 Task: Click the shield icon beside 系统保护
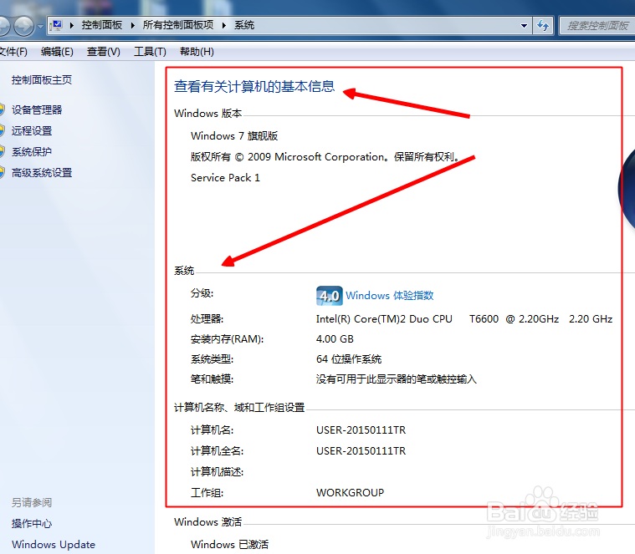pyautogui.click(x=3, y=152)
